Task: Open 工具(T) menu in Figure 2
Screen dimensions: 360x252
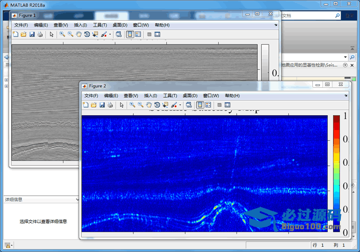Action: coord(171,95)
